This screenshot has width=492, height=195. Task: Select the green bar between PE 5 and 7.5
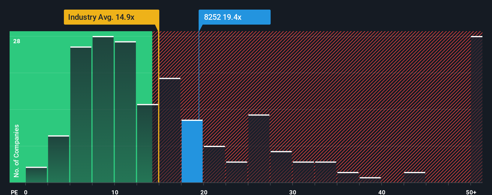click(81, 115)
